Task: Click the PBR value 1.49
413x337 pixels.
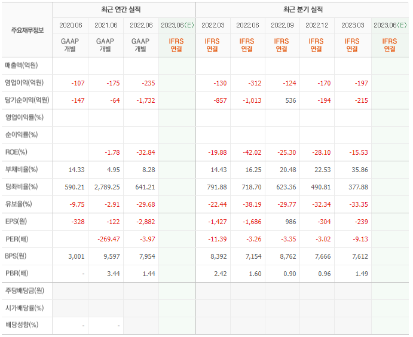Action: [x=362, y=274]
